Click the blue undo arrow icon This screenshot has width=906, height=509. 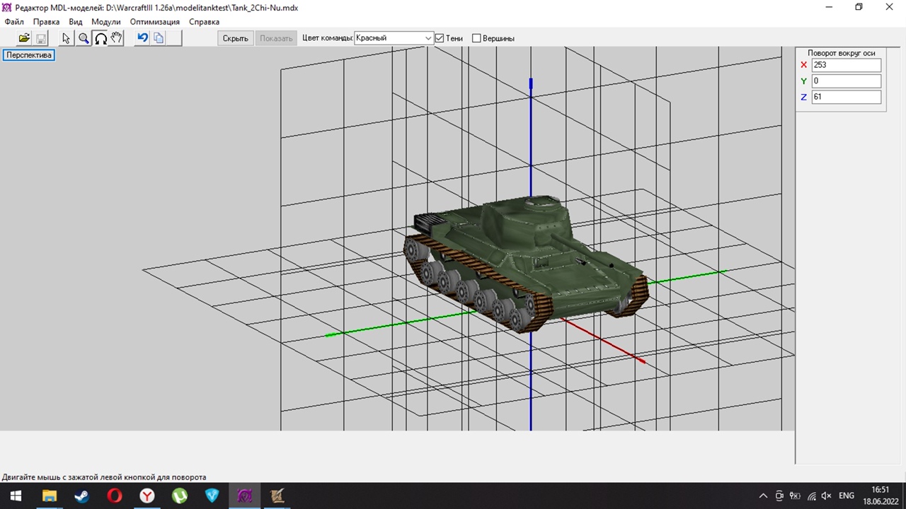click(x=142, y=38)
